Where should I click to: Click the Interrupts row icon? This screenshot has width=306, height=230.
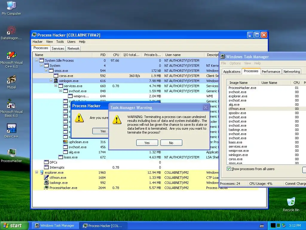pos(46,167)
